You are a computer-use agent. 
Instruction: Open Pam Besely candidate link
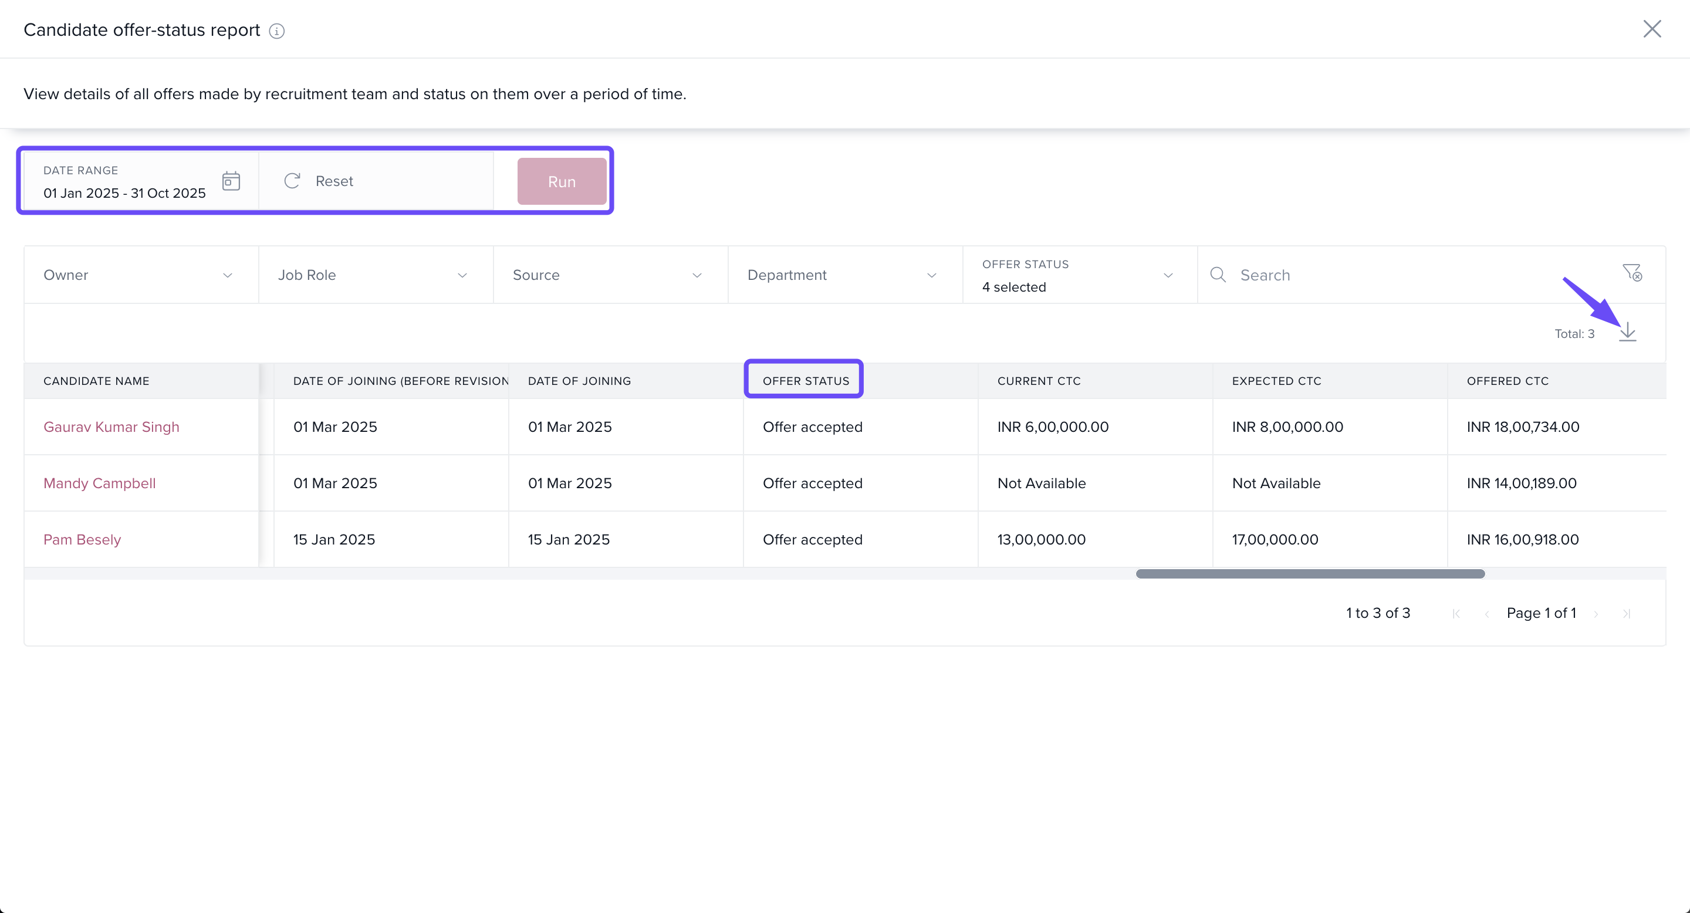[82, 540]
